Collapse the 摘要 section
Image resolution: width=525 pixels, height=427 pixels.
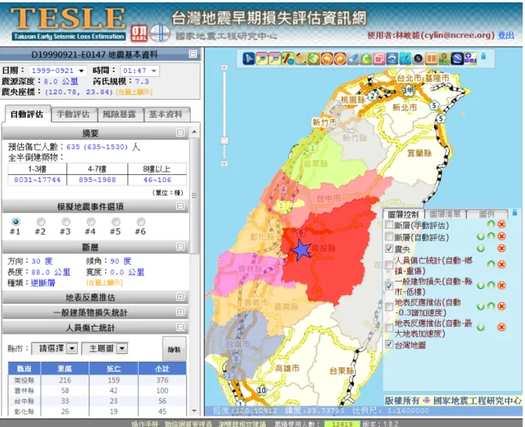pos(180,133)
